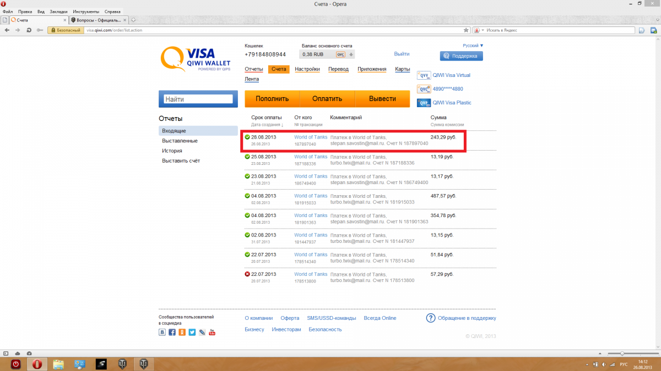
Task: Click the 'Поддержка' support button
Action: click(462, 56)
